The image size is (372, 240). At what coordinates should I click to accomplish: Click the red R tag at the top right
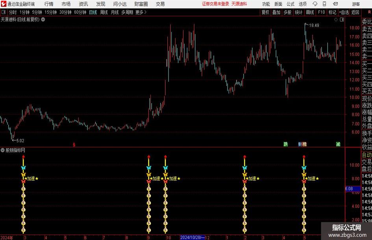pos(369,12)
